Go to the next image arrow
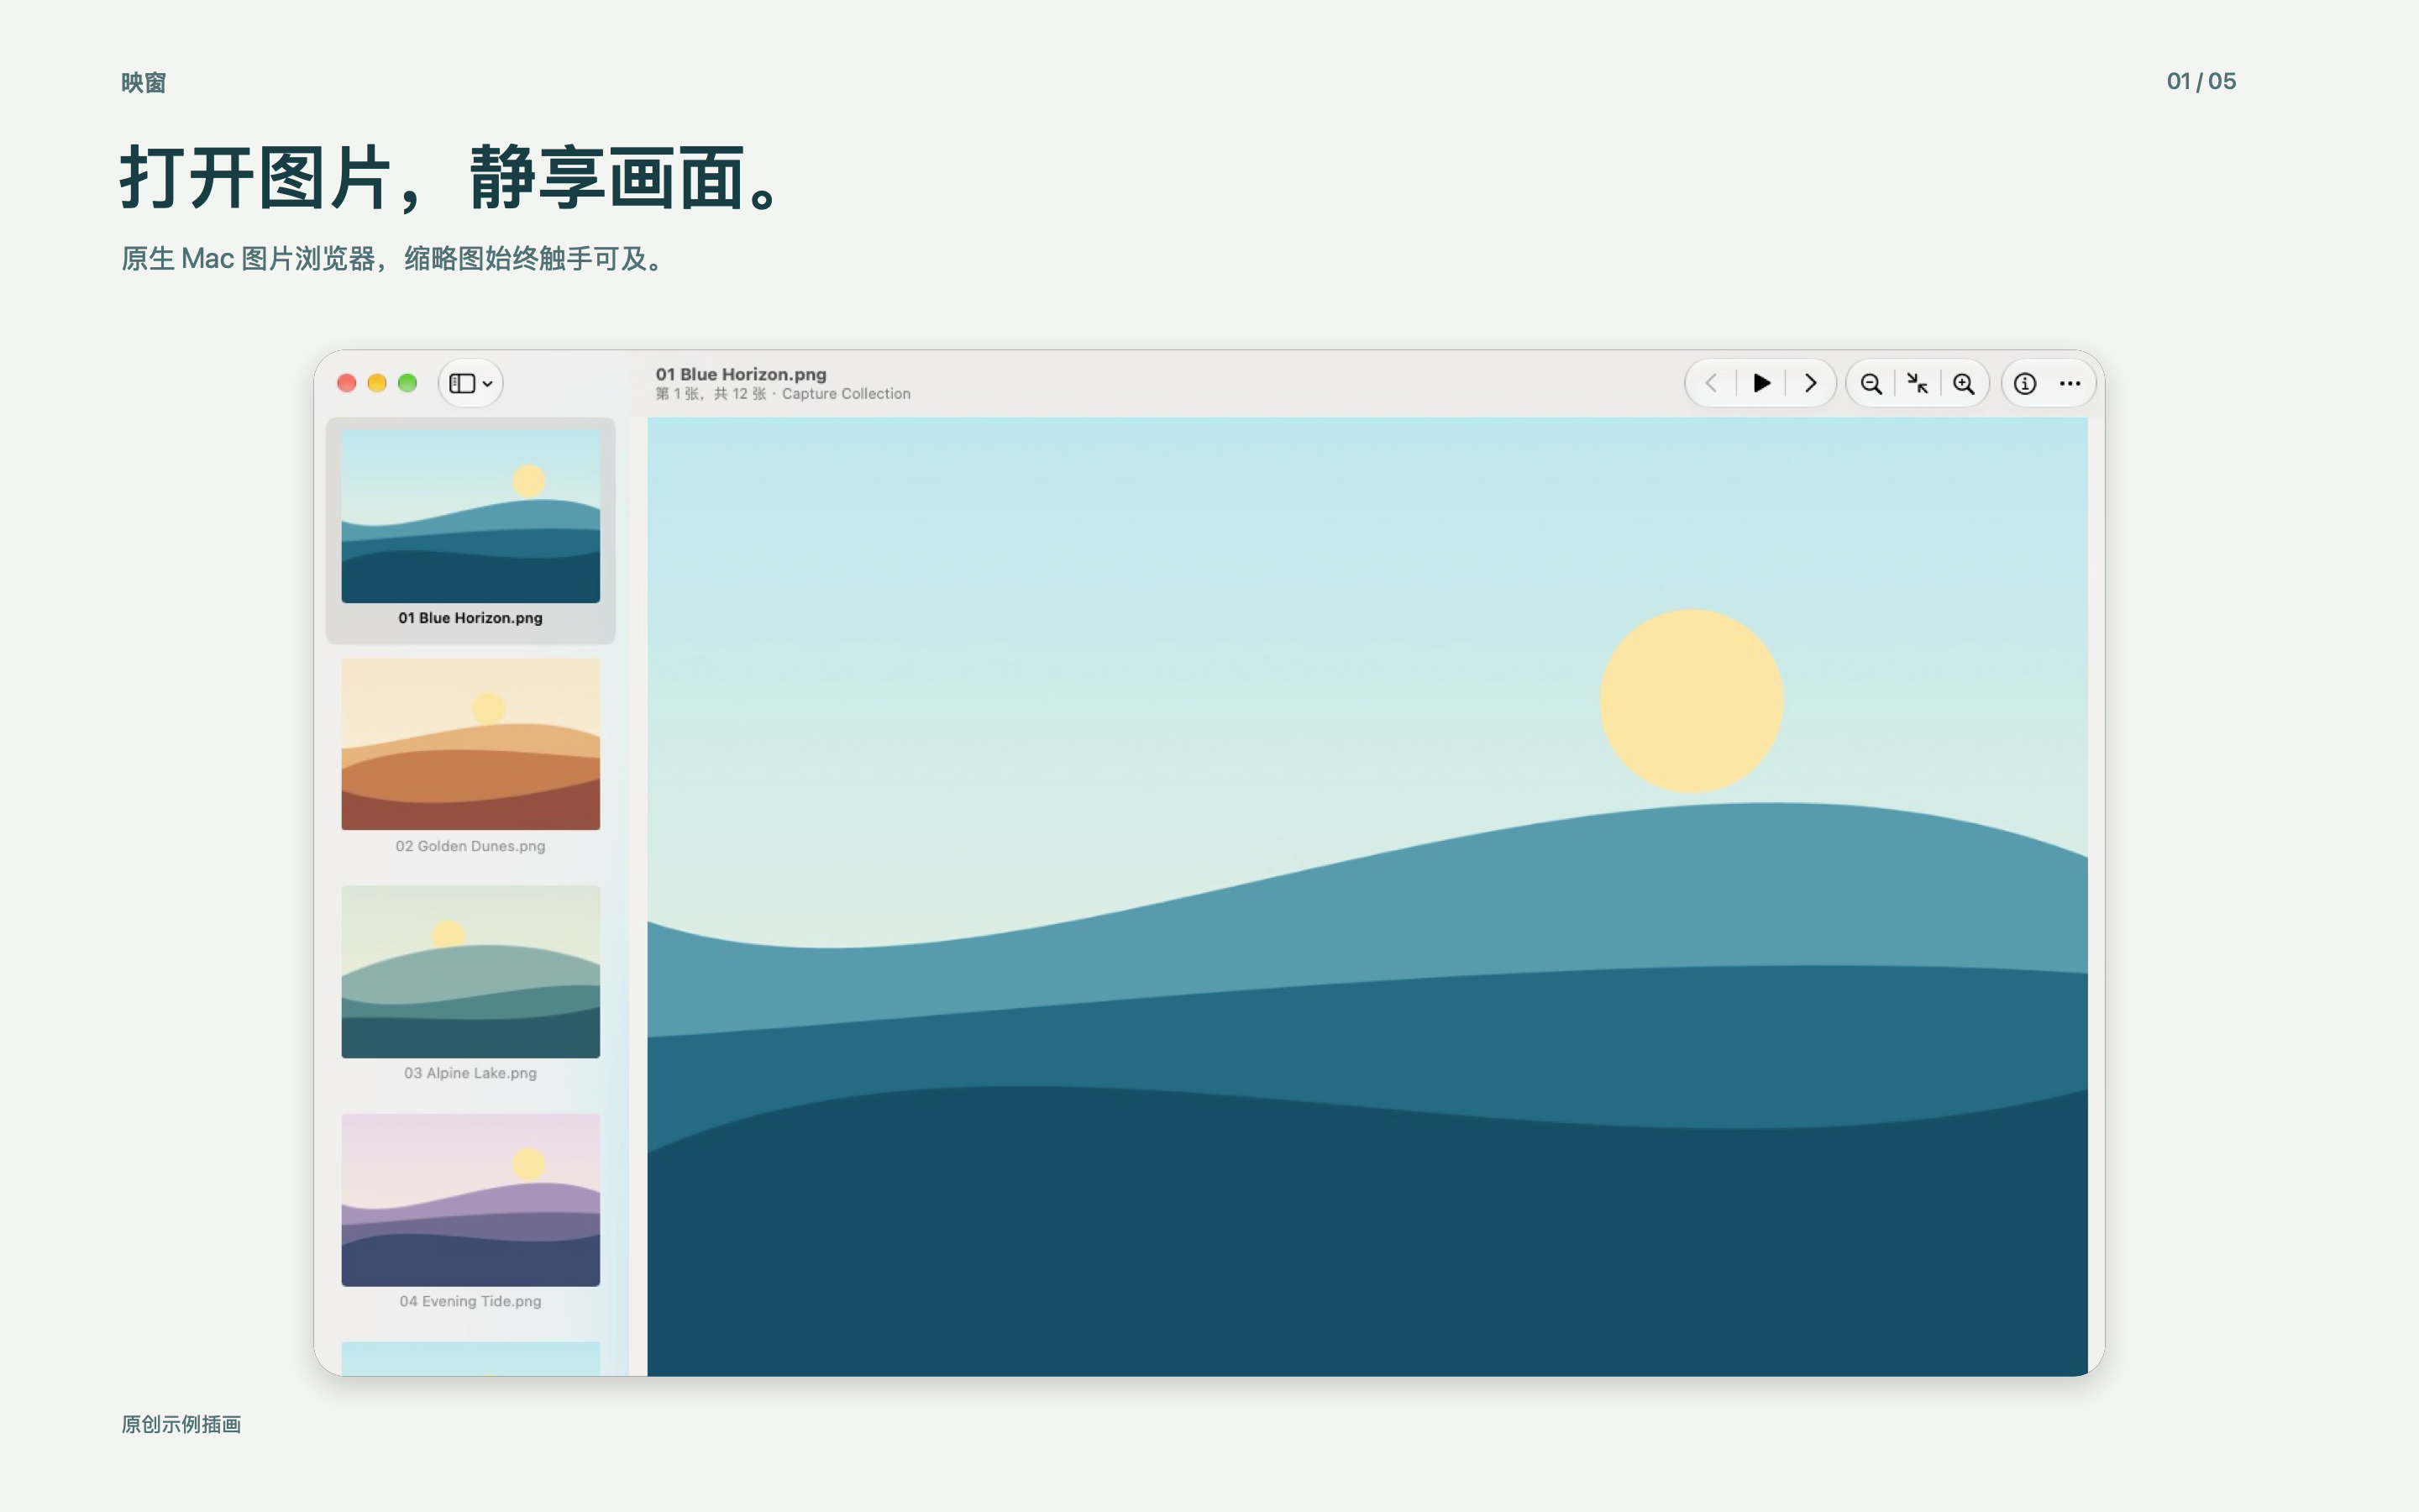 click(1810, 384)
